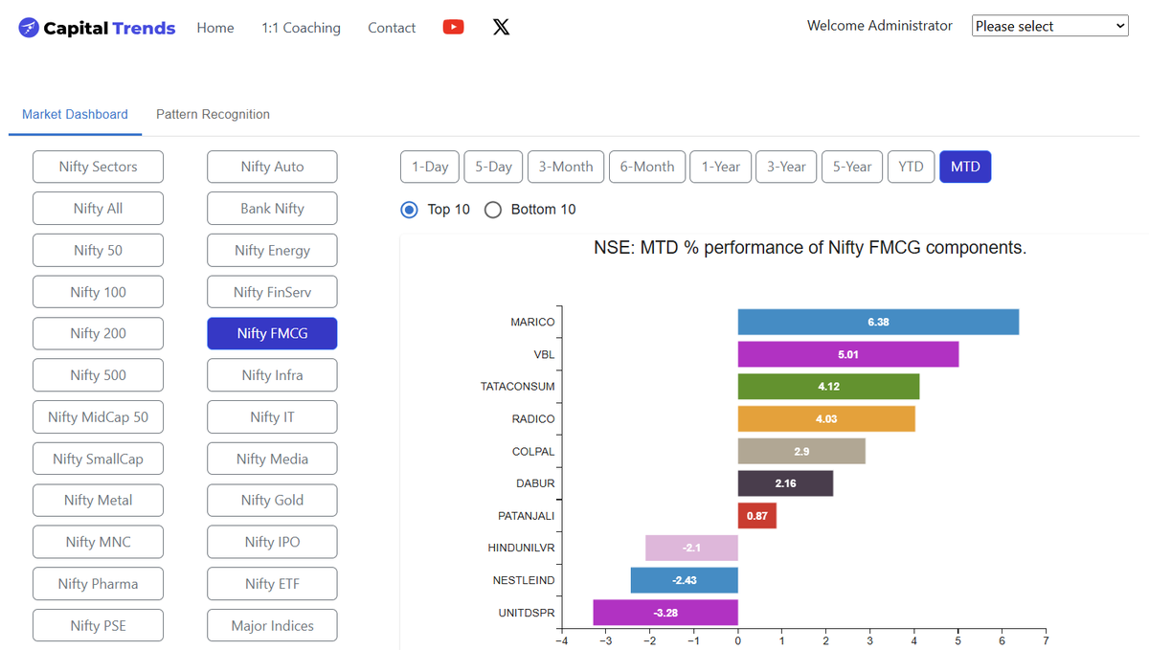Open the Contact menu item
Image resolution: width=1149 pixels, height=650 pixels.
click(392, 28)
